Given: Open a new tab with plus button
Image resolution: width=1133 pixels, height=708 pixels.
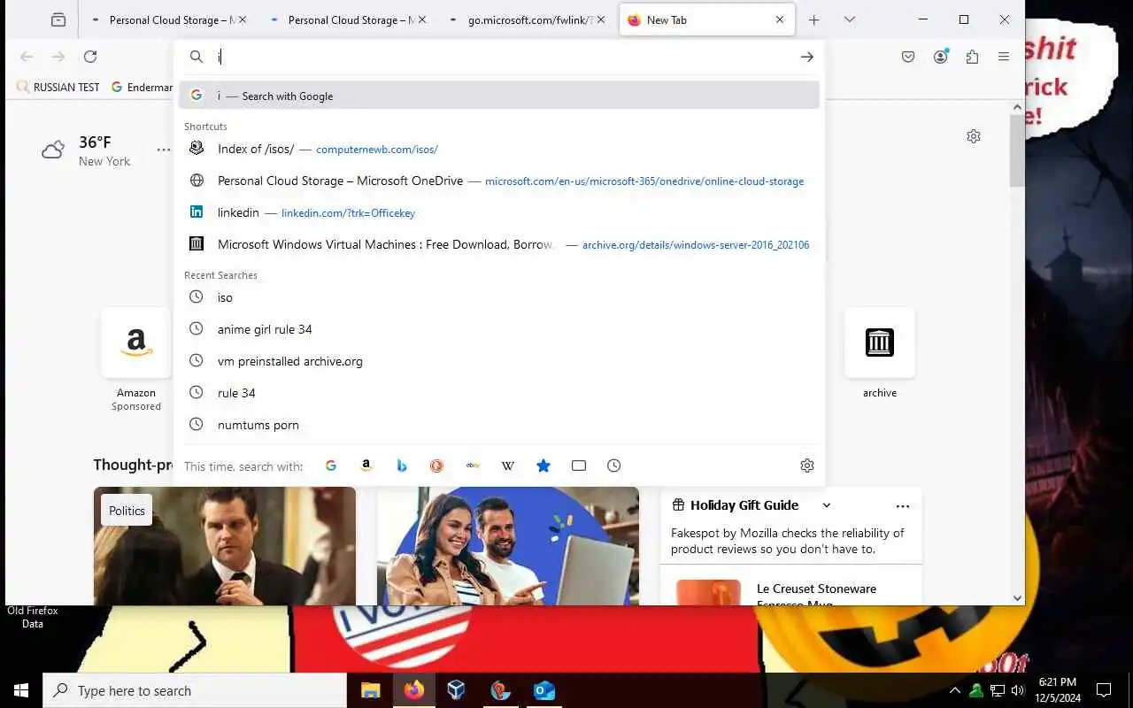Looking at the screenshot, I should (x=814, y=19).
